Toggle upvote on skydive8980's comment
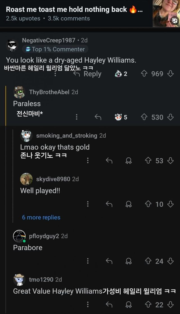Screen dimensions: 180x314 tap(148, 204)
